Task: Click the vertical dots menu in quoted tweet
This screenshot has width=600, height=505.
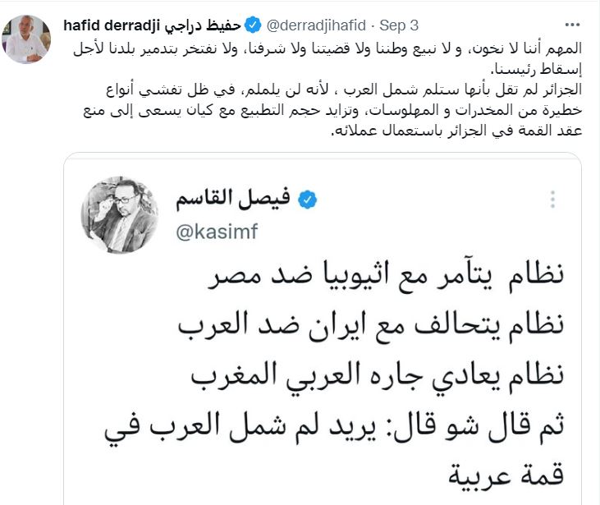Action: pyautogui.click(x=552, y=200)
